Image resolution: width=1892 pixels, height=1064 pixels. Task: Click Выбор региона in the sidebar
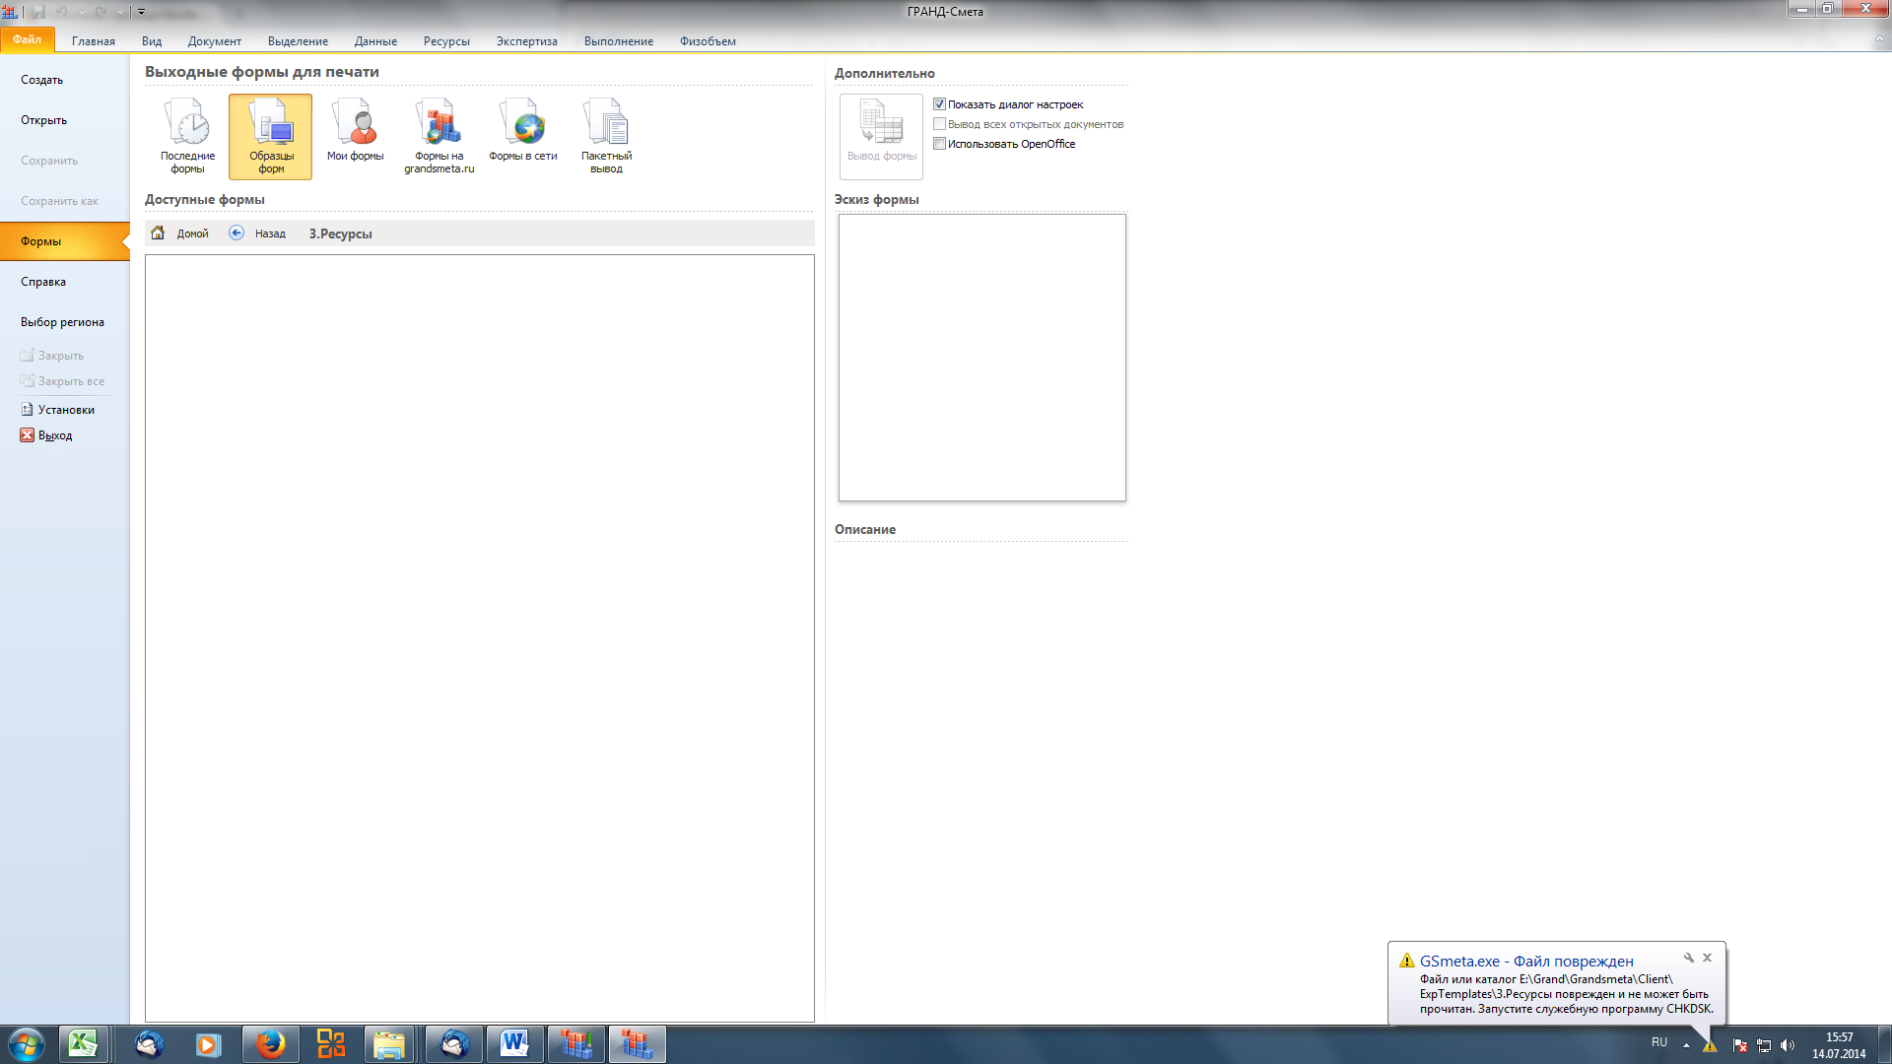pyautogui.click(x=62, y=322)
